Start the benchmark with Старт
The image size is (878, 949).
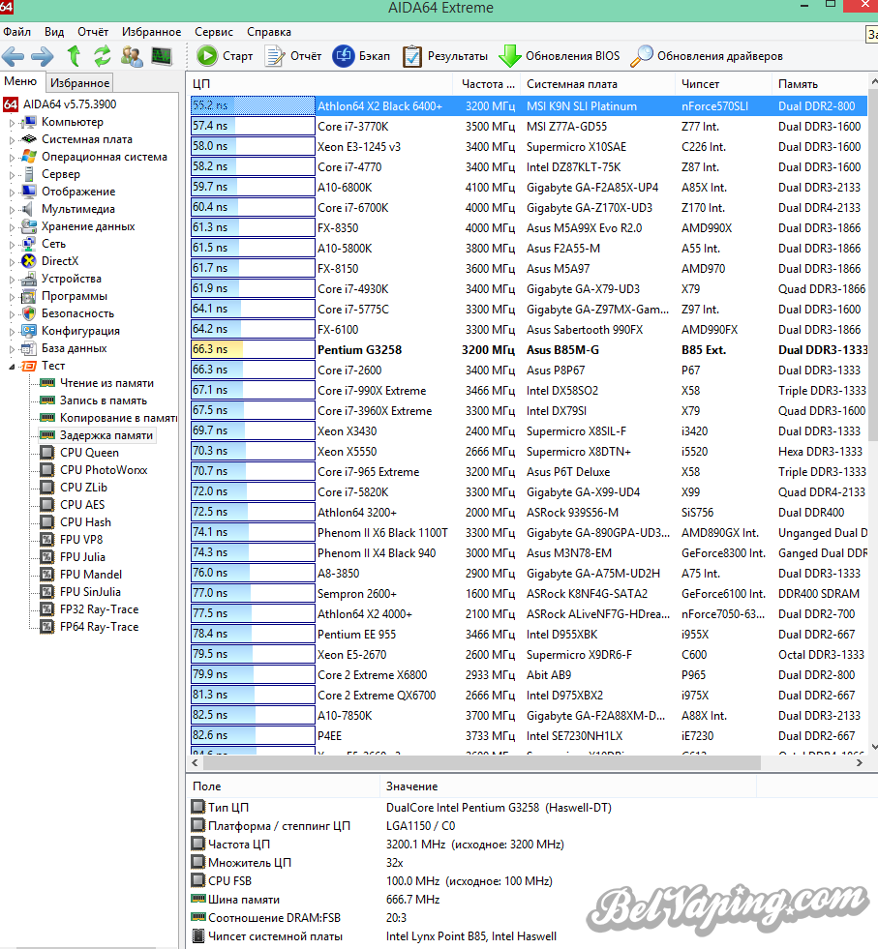click(x=225, y=56)
